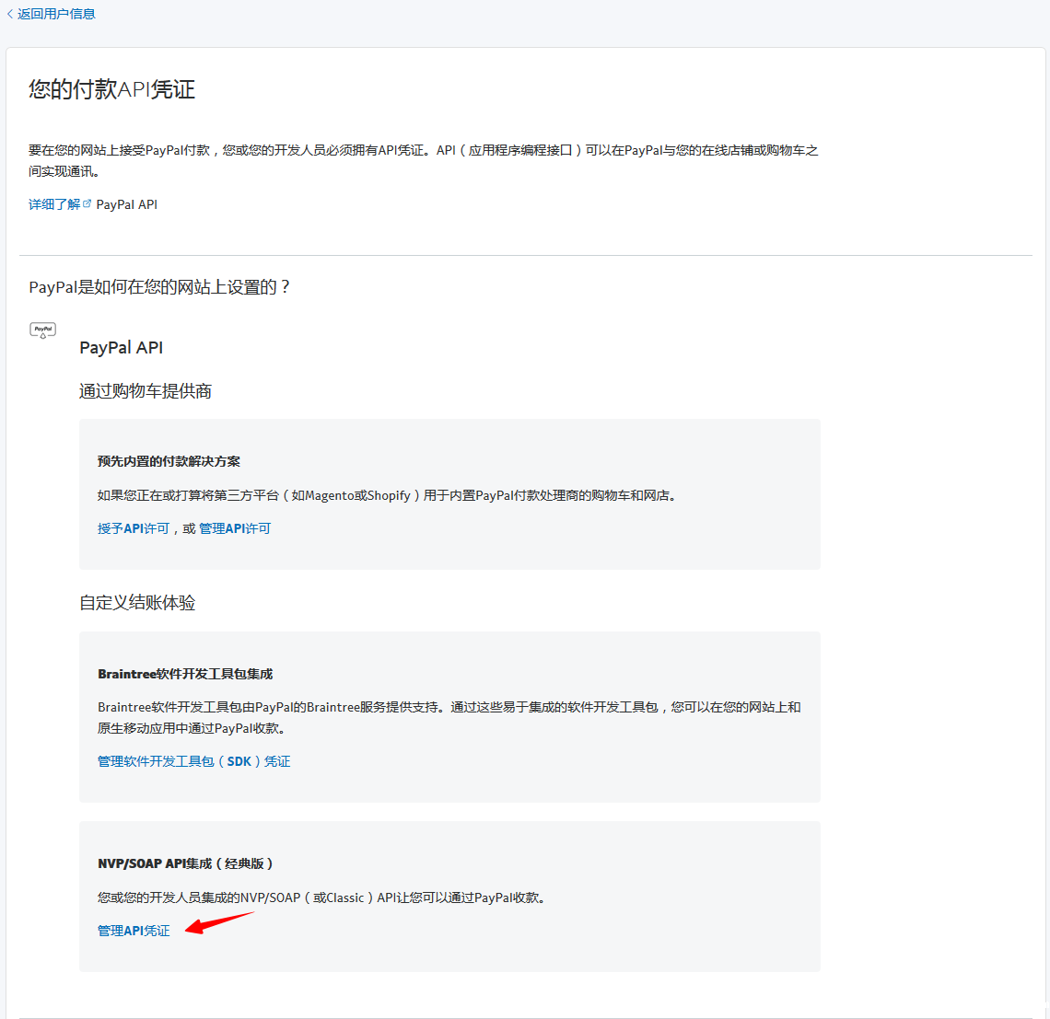Click the Braintree软件开发工具包集成 card title
Screen dimensions: 1050x1019
click(185, 674)
